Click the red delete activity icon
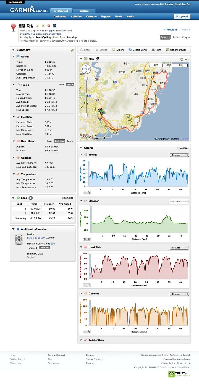This screenshot has width=199, height=389. (x=49, y=26)
